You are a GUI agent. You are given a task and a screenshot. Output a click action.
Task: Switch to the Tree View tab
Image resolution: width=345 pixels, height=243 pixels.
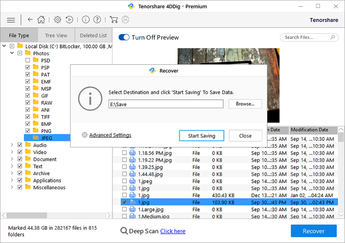click(x=56, y=35)
